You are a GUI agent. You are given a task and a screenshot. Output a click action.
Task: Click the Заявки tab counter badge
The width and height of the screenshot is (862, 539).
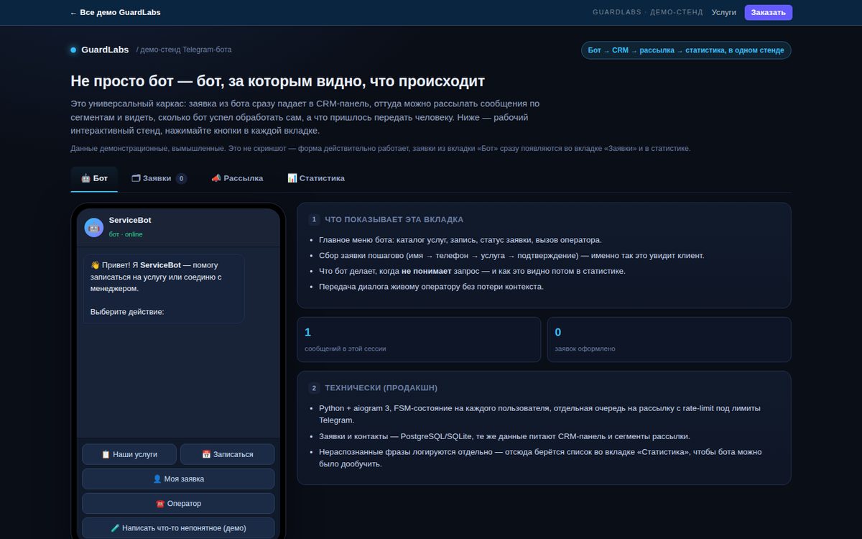tap(181, 178)
